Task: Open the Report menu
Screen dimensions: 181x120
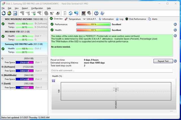Action: [x=25, y=8]
